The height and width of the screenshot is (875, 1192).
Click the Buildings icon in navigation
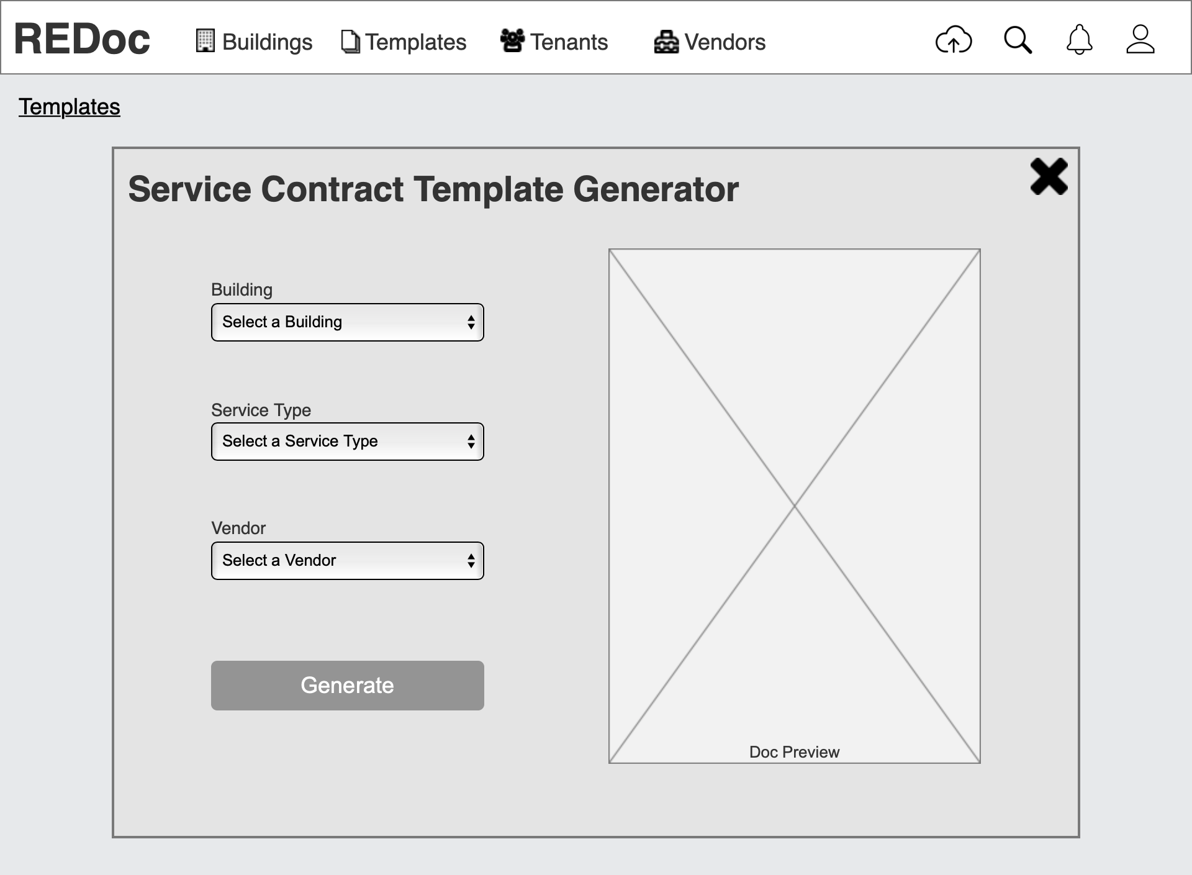click(x=205, y=41)
